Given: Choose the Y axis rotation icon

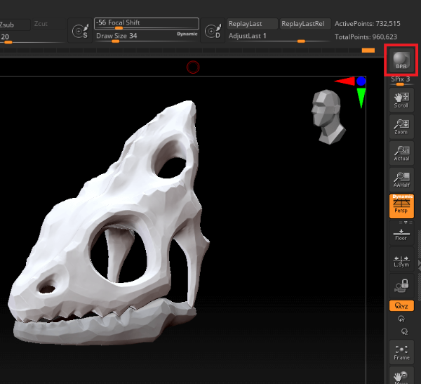Looking at the screenshot, I should [401, 319].
